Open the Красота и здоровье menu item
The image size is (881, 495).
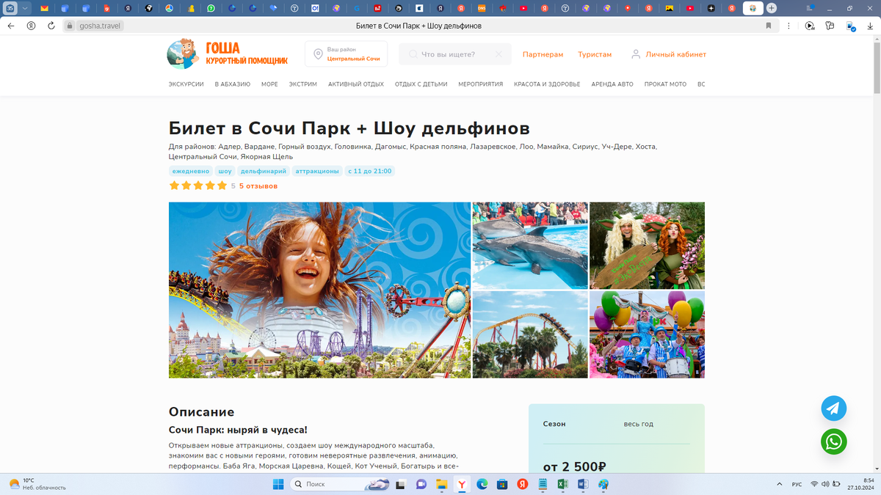547,84
